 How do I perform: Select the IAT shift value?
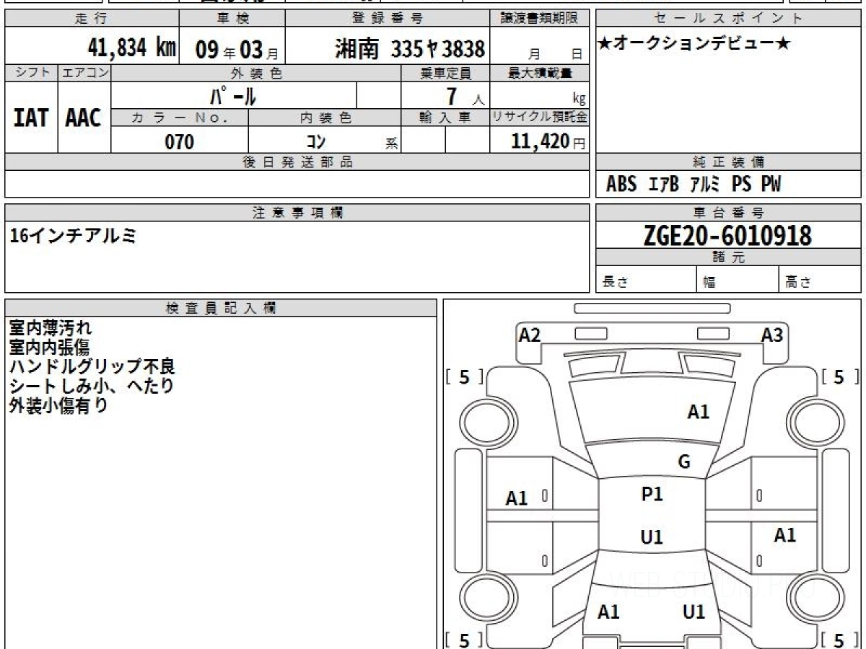point(31,118)
